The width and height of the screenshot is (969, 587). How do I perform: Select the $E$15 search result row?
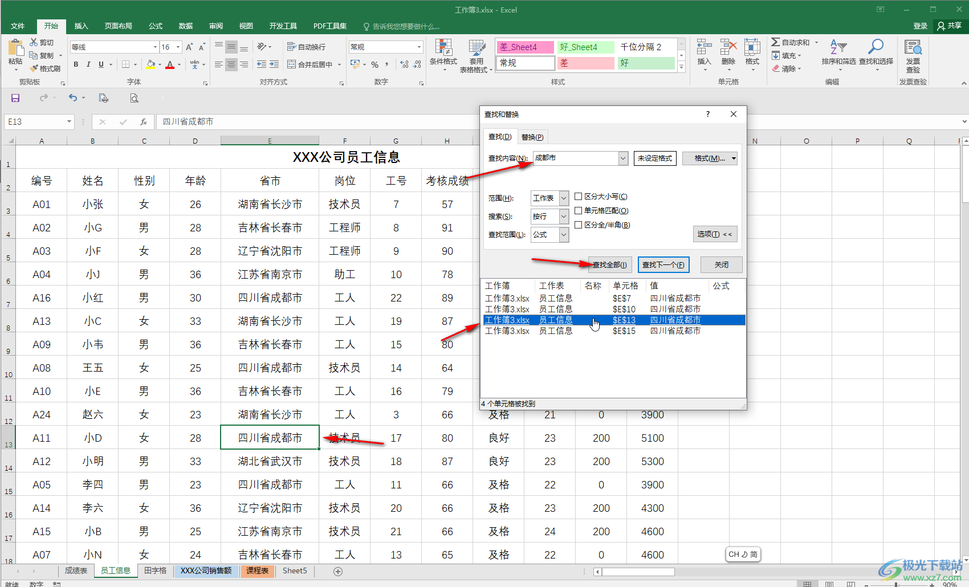[614, 331]
